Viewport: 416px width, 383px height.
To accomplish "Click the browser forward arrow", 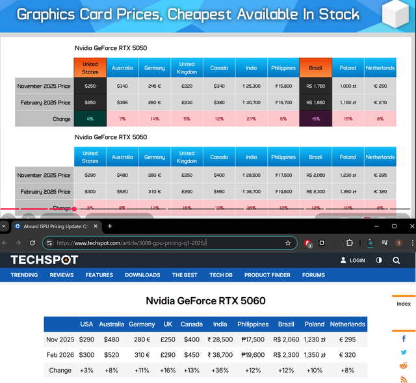I will 18,243.
